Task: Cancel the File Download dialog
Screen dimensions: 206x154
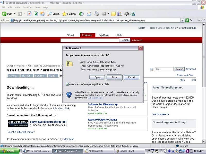Action: [x=132, y=78]
